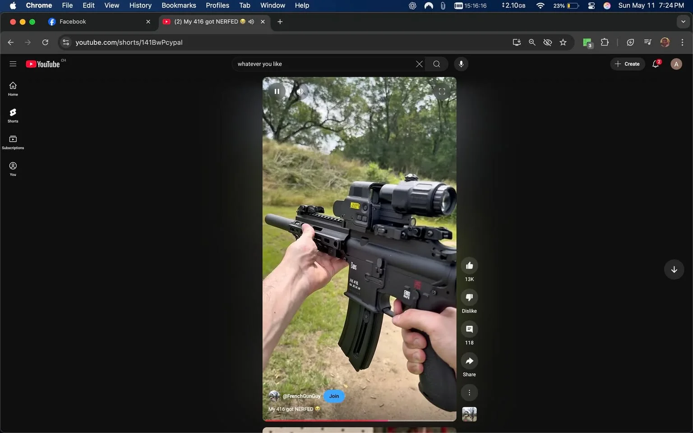
Task: Reload the current page
Action: point(45,42)
